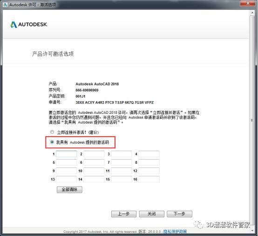The width and height of the screenshot is (258, 236).
Task: Click activation code field 15
Action: pyautogui.click(x=122, y=179)
